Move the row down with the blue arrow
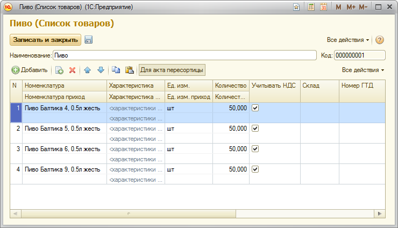 pyautogui.click(x=101, y=70)
